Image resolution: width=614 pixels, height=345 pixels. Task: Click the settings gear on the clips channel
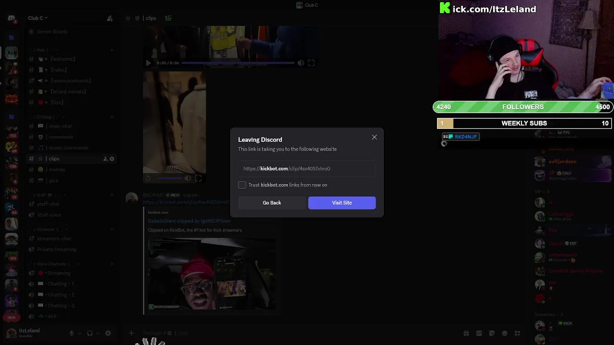(x=112, y=159)
